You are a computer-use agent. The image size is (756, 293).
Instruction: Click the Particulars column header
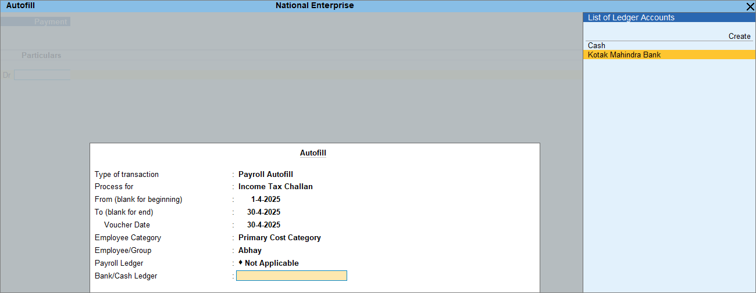(x=41, y=55)
